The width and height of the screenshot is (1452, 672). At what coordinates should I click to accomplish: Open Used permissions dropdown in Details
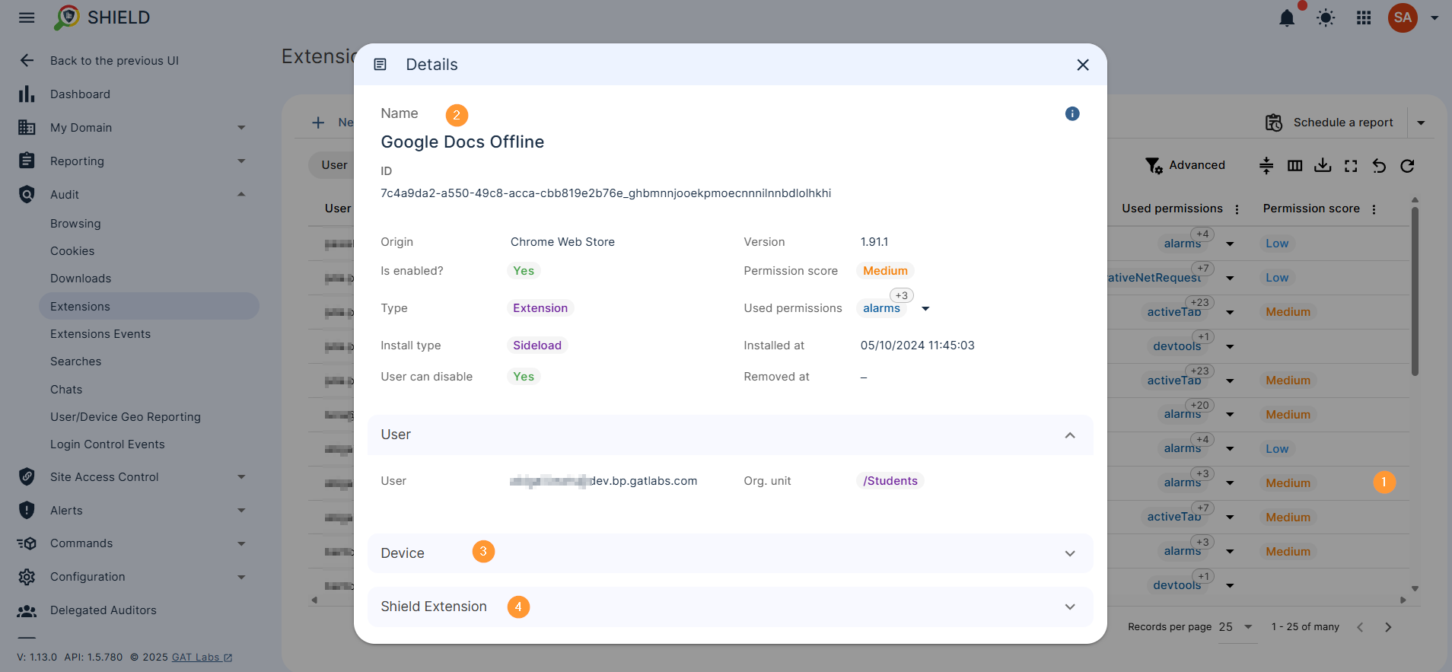[925, 308]
